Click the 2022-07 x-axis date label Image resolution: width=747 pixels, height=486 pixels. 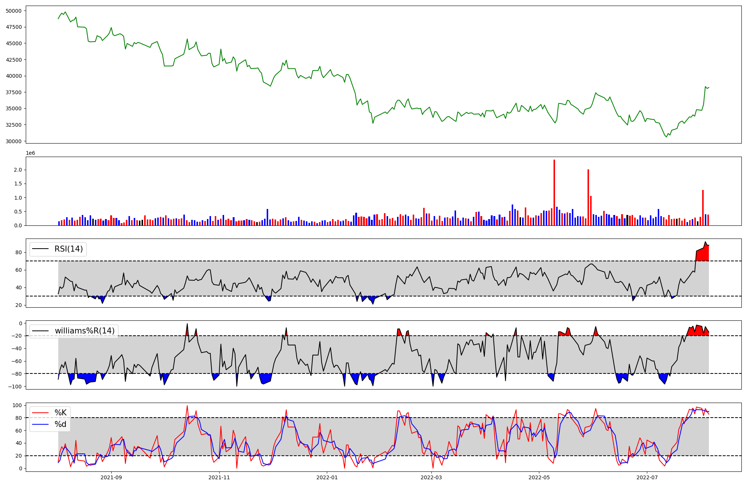coord(647,477)
